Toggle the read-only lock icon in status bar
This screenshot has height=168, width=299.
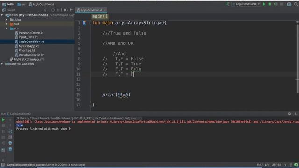[285, 165]
